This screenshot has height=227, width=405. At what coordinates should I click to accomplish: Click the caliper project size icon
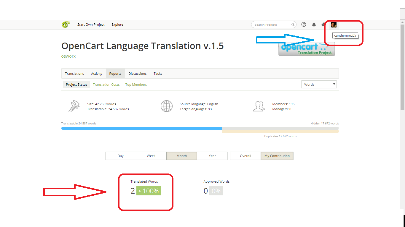coord(74,106)
